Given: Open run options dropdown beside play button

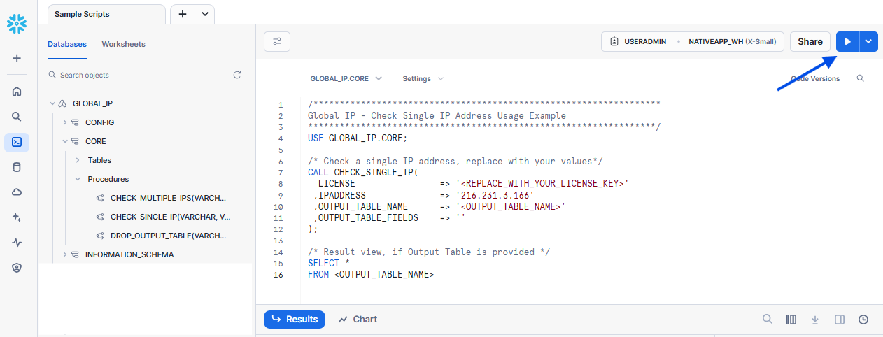Looking at the screenshot, I should pos(868,42).
